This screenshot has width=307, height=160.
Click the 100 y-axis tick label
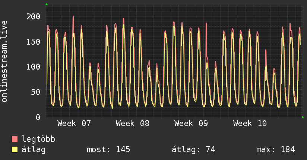[33, 67]
